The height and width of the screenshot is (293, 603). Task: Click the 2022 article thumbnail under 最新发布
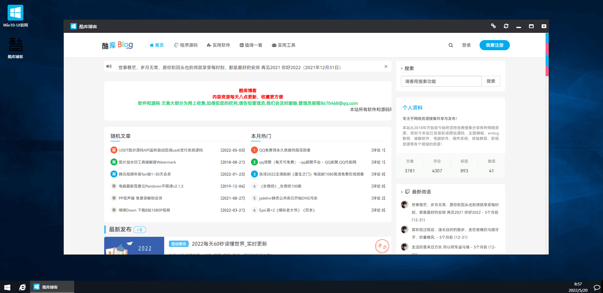(x=134, y=248)
